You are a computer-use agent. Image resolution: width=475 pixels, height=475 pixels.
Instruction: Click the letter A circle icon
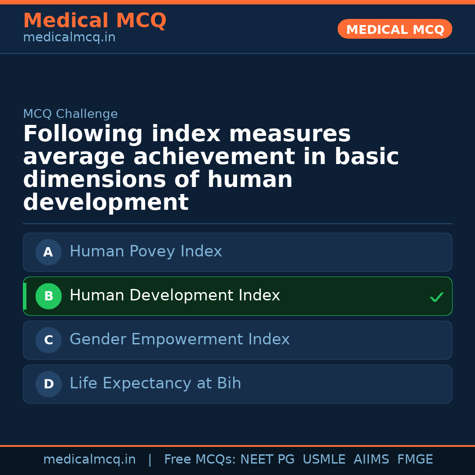(x=48, y=252)
